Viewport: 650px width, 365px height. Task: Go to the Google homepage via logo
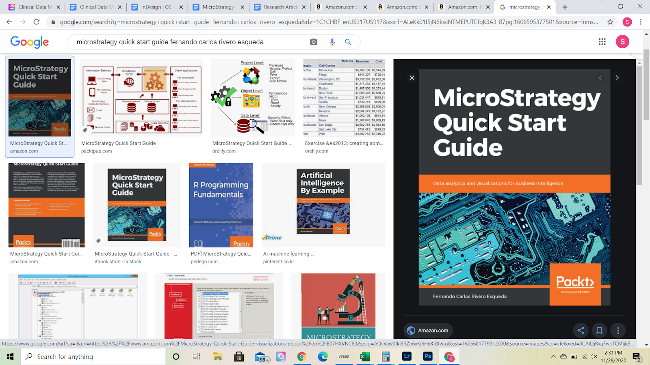pos(30,42)
